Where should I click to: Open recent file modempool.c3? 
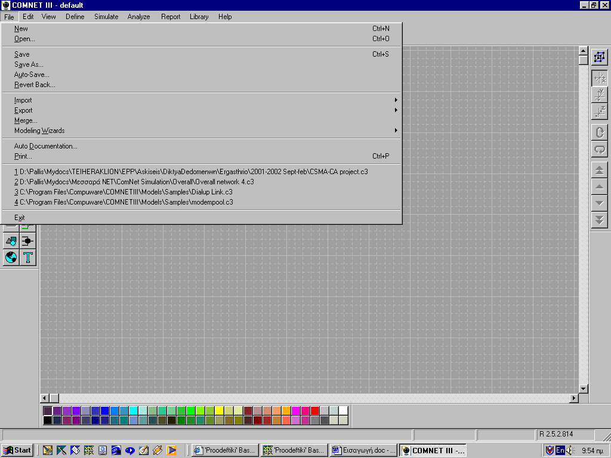point(202,202)
